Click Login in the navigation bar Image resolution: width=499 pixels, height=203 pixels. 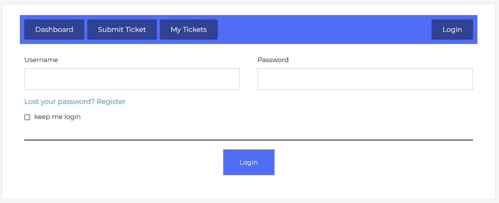pos(452,30)
